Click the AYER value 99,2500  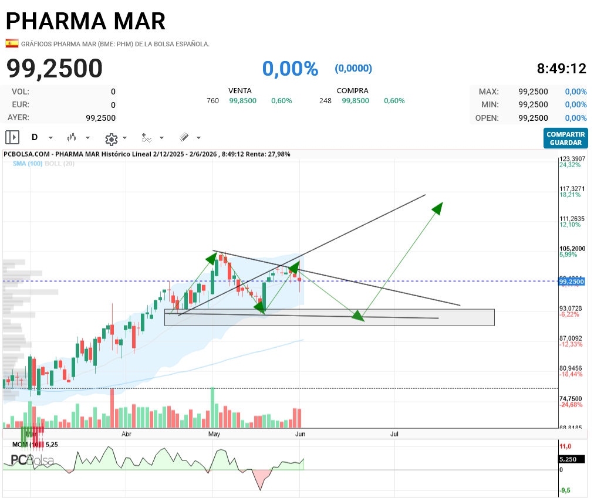pos(100,118)
